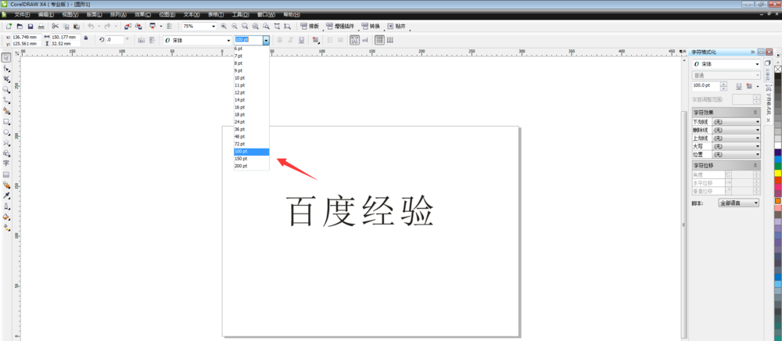The width and height of the screenshot is (782, 341).
Task: Open the 位置 position dropdown
Action: [736, 155]
